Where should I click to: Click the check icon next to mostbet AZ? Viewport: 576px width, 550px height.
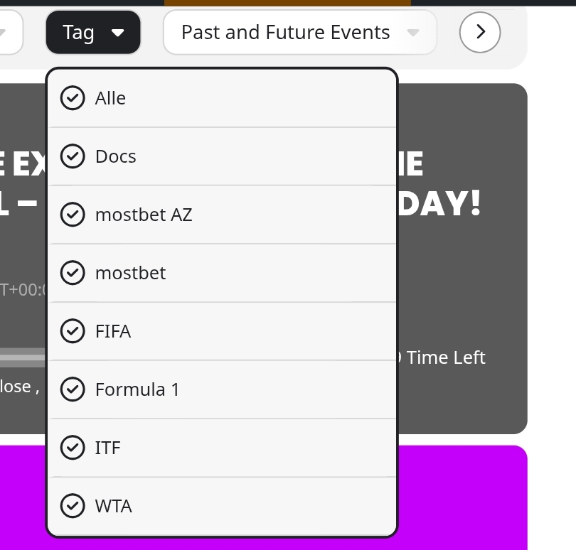click(x=73, y=215)
